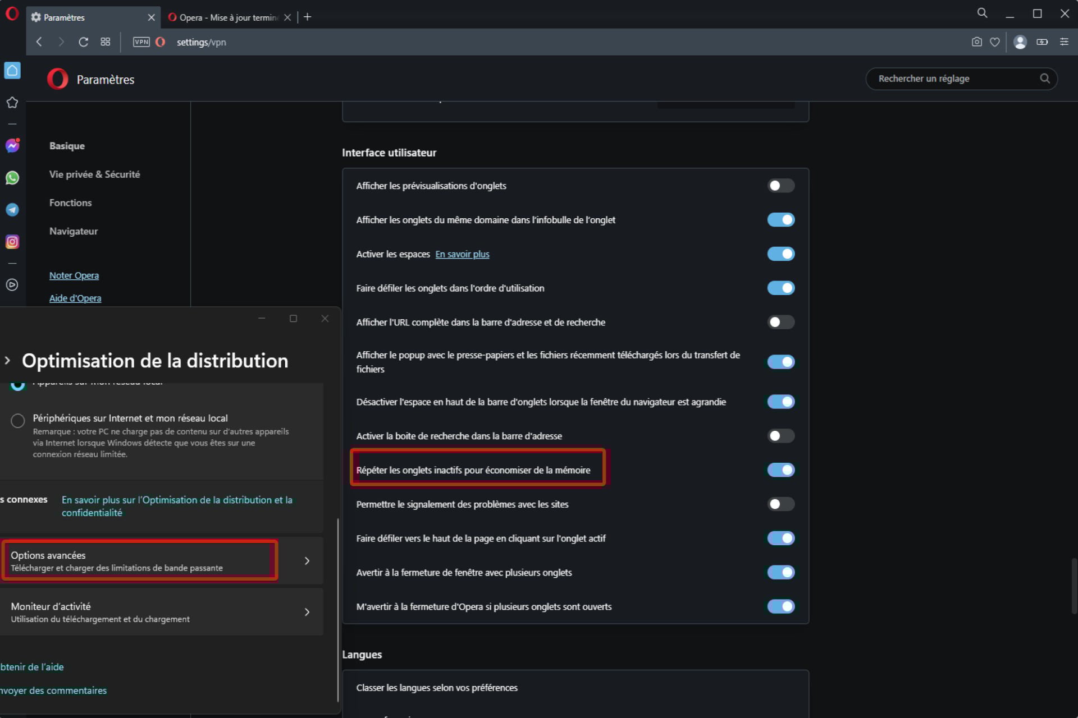The height and width of the screenshot is (718, 1078).
Task: Open the Noter Opera link
Action: [74, 275]
